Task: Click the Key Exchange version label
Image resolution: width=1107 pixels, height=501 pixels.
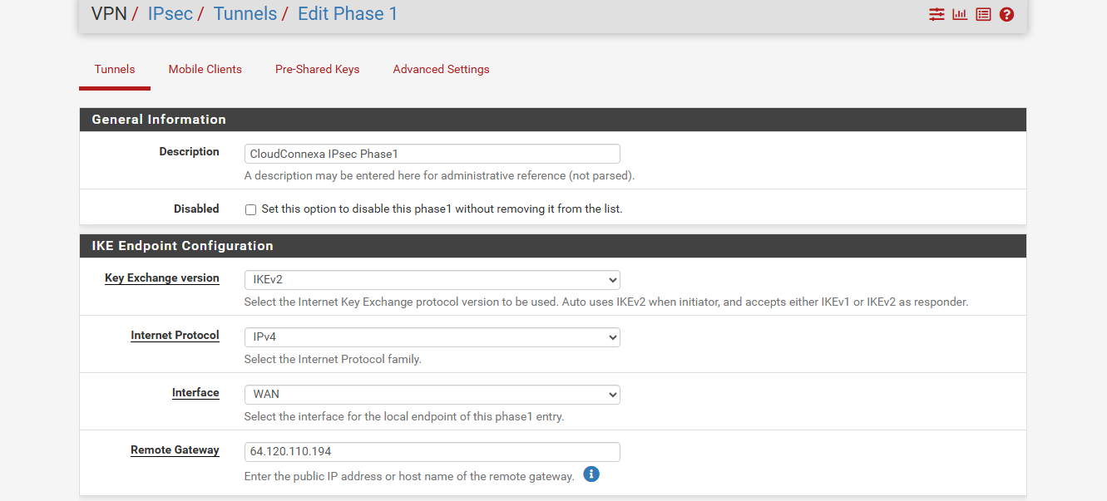Action: 162,278
